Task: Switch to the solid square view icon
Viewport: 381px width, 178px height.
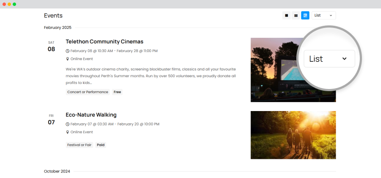Action: pyautogui.click(x=286, y=15)
